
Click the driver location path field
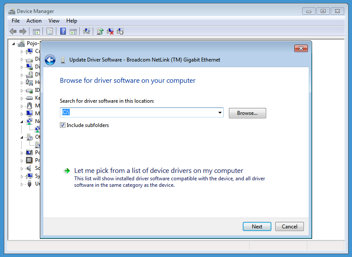pos(142,112)
